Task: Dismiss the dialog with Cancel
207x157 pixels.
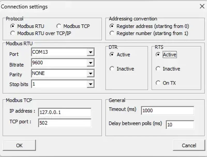Action: (189, 146)
